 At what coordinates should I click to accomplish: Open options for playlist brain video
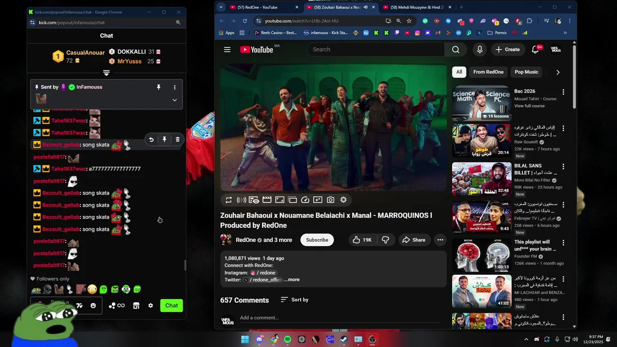[563, 242]
